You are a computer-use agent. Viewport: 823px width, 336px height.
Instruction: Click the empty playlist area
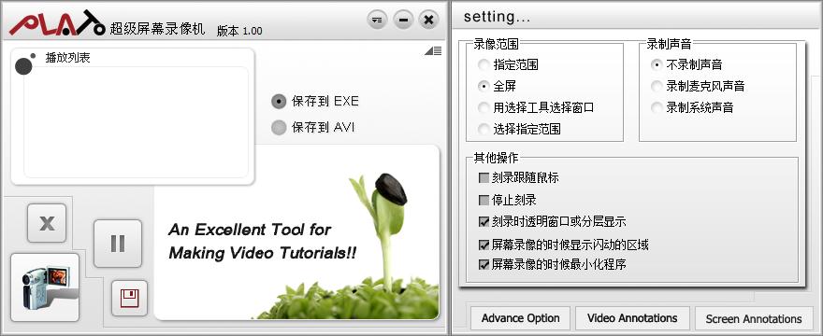136,122
